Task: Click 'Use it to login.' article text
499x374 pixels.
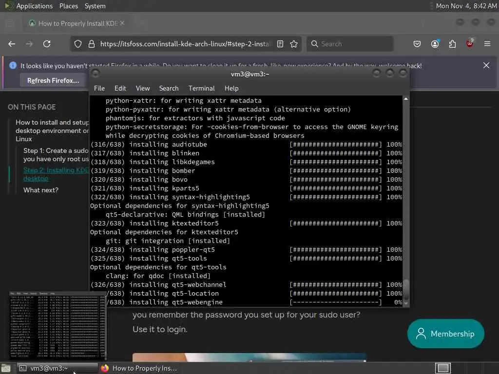Action: coord(160,330)
